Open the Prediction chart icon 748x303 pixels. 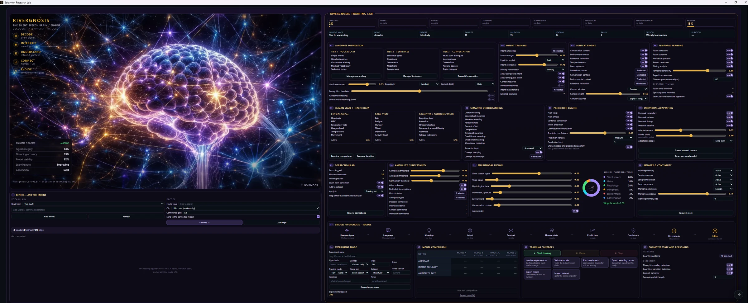pyautogui.click(x=592, y=230)
